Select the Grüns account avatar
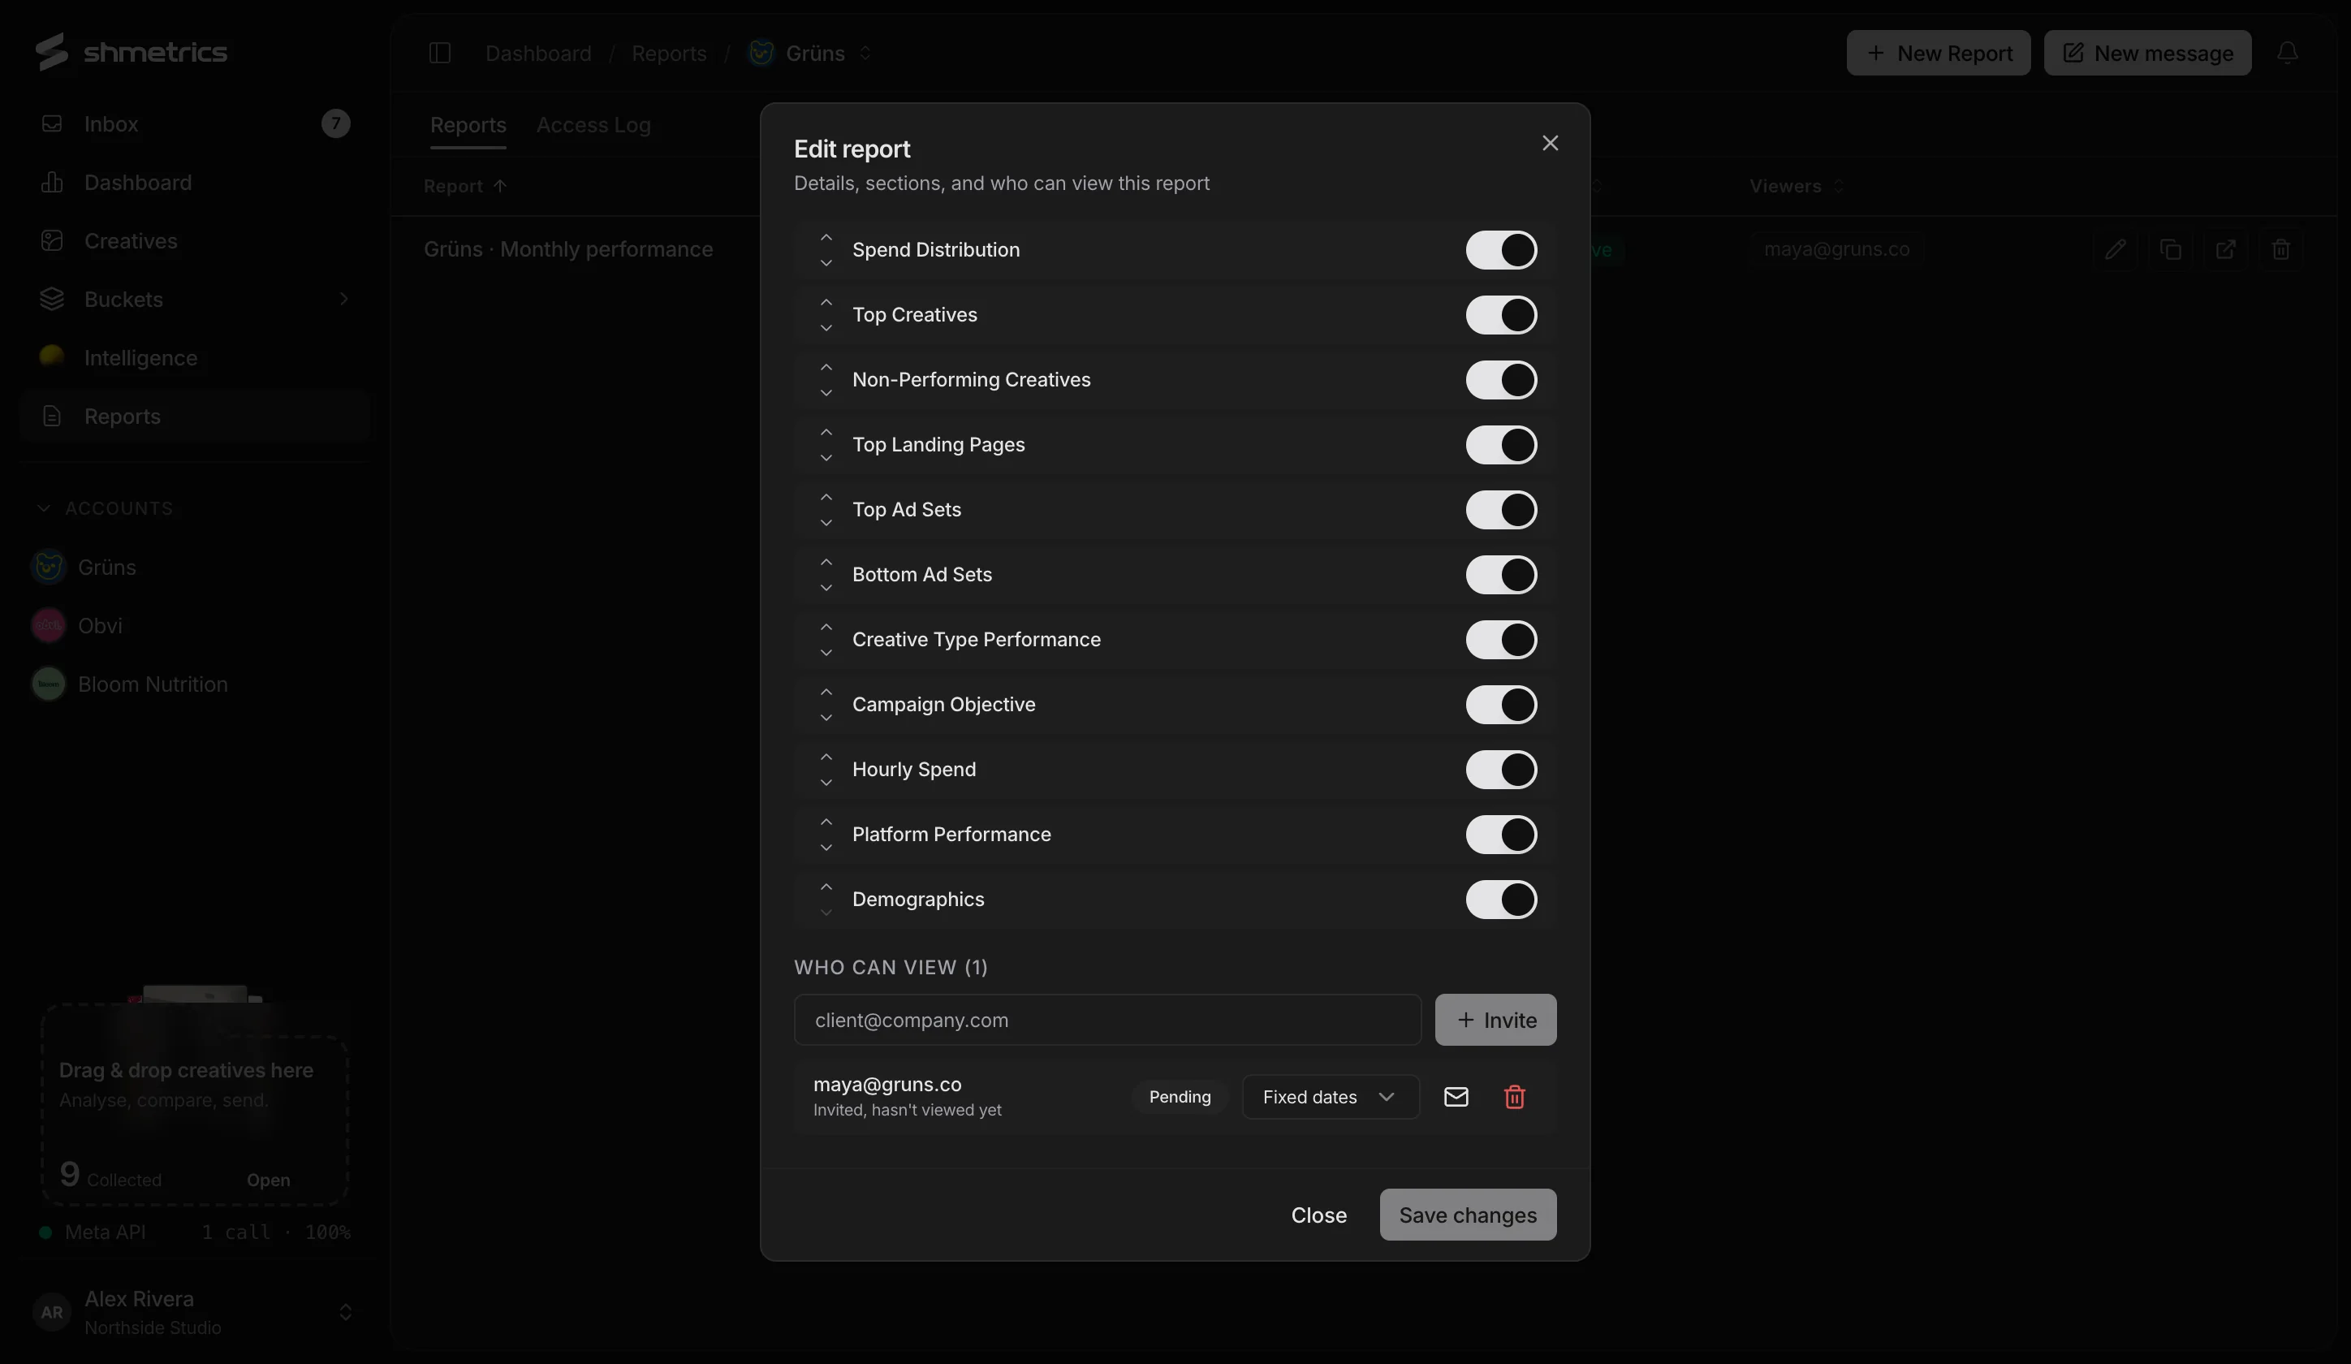2351x1364 pixels. 49,568
